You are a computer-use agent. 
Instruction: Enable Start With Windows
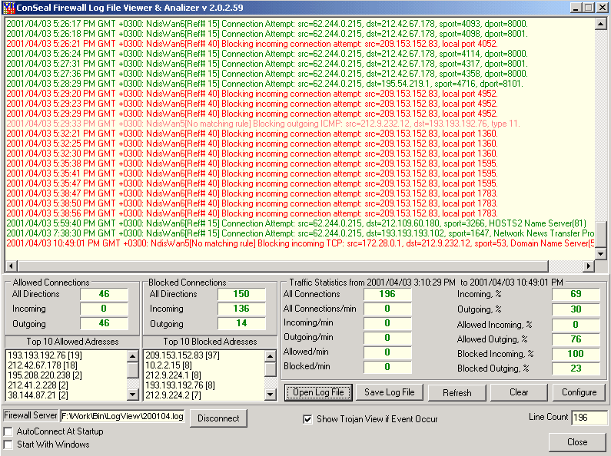8,444
